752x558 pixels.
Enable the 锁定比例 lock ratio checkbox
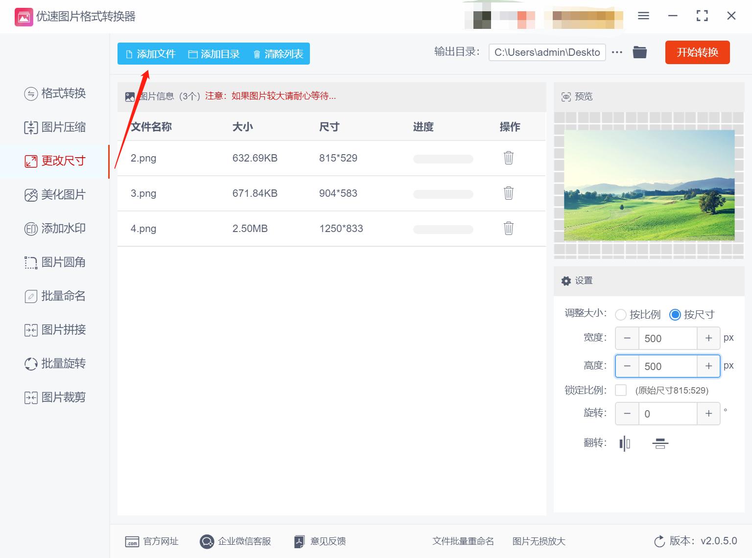pyautogui.click(x=621, y=390)
